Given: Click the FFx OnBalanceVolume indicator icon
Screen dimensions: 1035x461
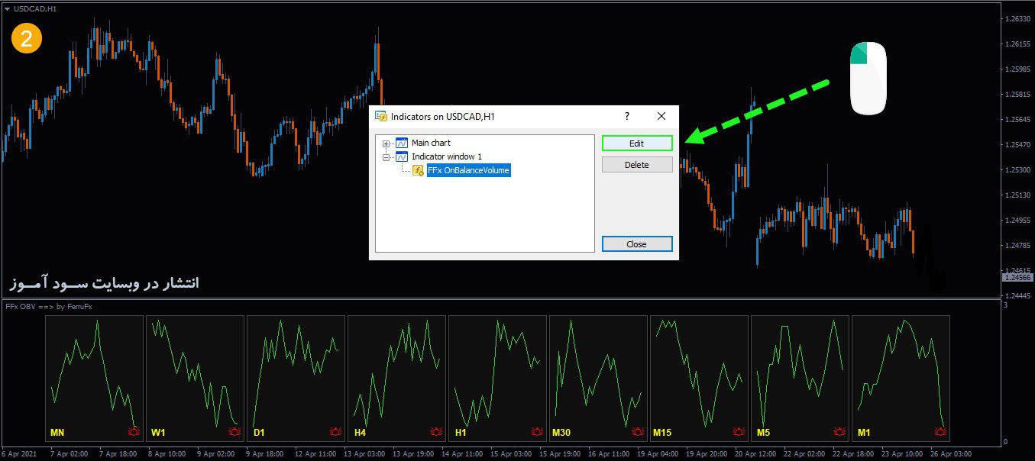Looking at the screenshot, I should click(x=418, y=171).
